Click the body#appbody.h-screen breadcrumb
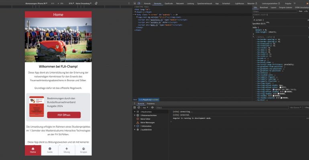Image resolution: width=309 pixels, height=160 pixels. pos(148,100)
